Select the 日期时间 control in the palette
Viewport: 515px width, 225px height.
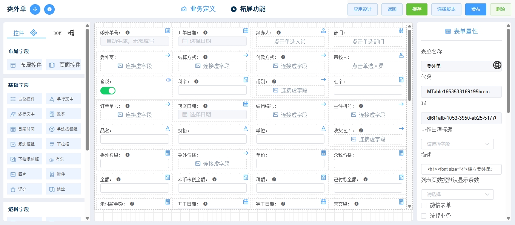[25, 129]
